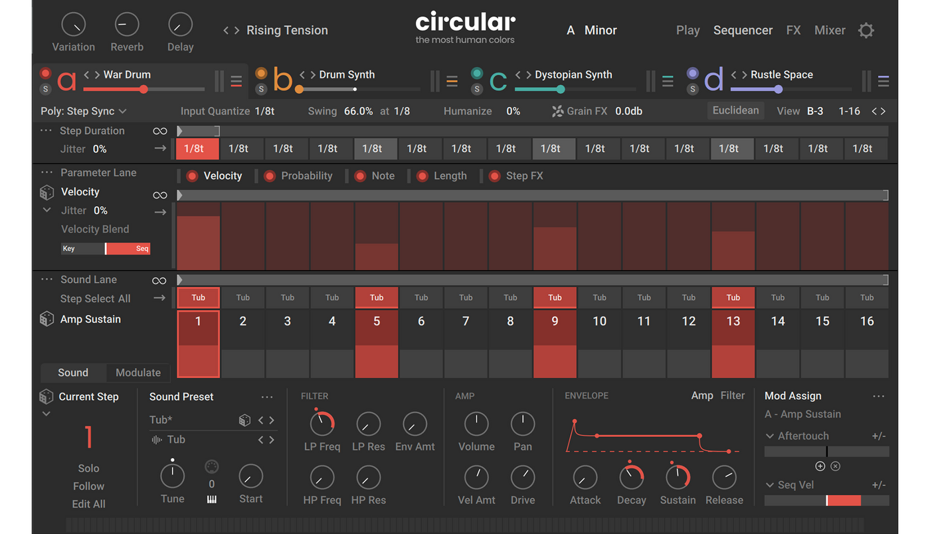Image resolution: width=930 pixels, height=534 pixels.
Task: Switch to the Mixer page
Action: click(x=830, y=31)
